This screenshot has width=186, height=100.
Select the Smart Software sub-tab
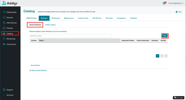[35, 25]
